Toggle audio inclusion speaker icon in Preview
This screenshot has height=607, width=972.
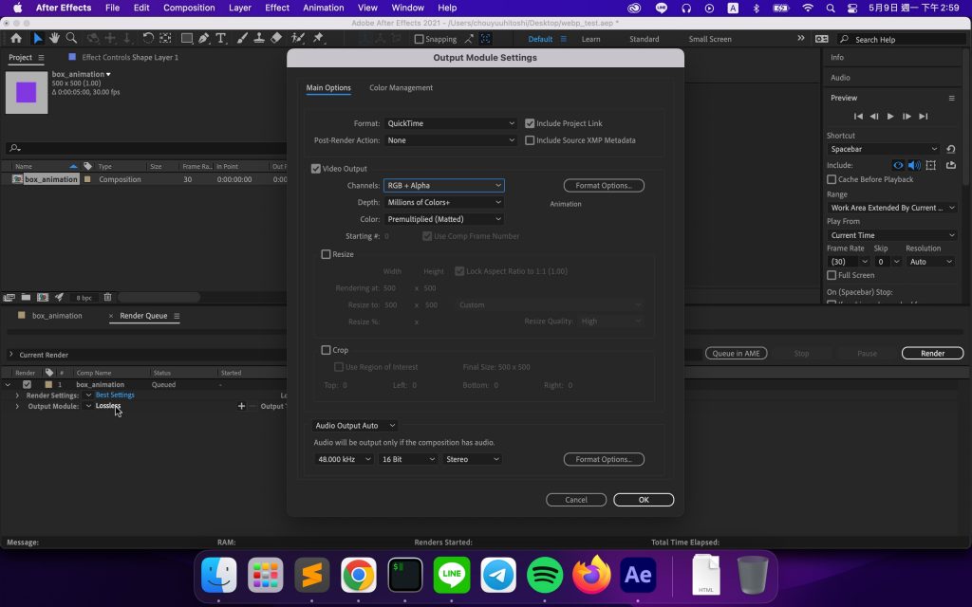click(x=914, y=165)
